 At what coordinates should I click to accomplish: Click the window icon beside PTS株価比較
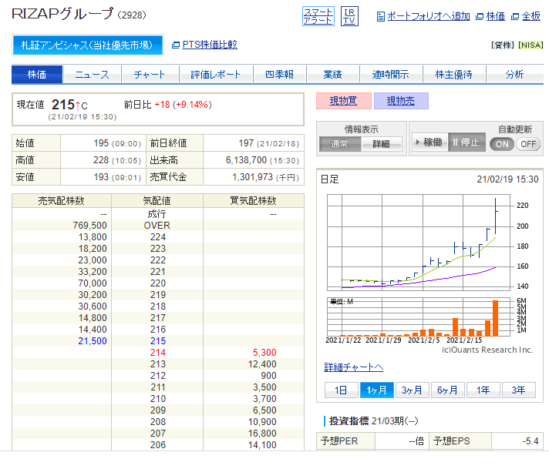tap(176, 45)
